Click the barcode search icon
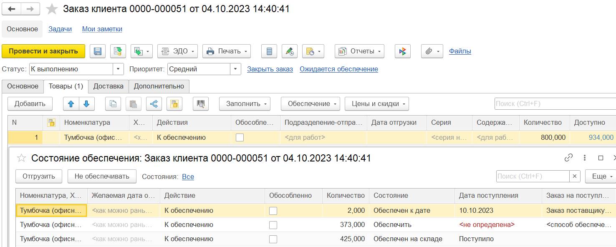616x247 pixels. click(201, 104)
